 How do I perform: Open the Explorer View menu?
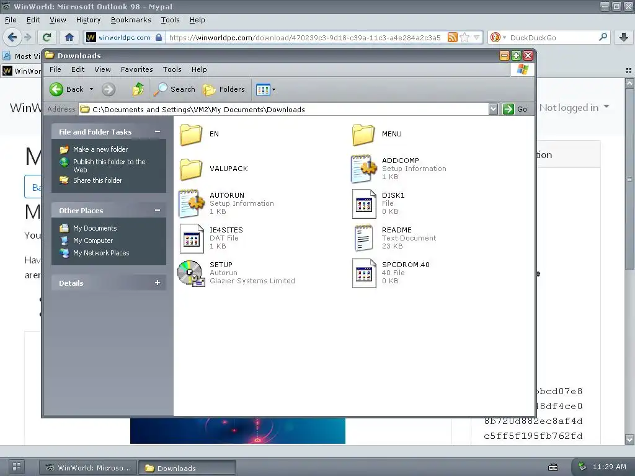(102, 69)
